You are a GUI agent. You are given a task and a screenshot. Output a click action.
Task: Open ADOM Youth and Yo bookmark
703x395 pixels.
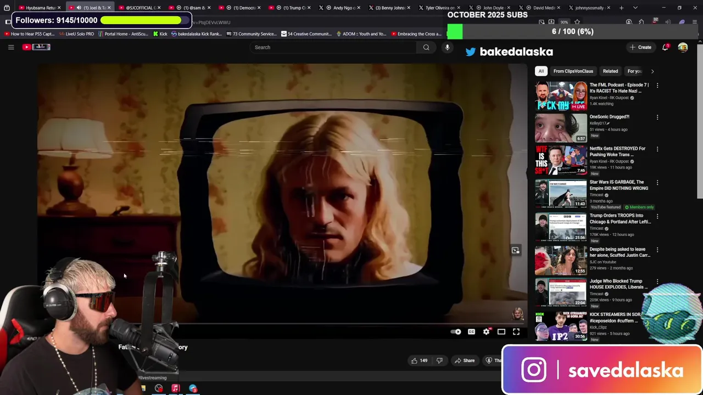[x=361, y=34]
